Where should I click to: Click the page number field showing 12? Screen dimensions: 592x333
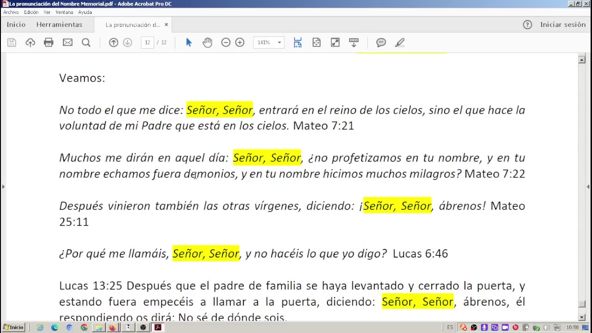[x=147, y=43]
